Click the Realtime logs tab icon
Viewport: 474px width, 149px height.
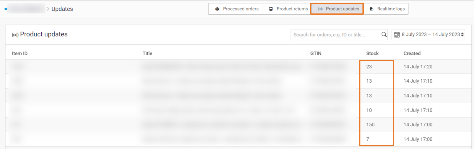(x=371, y=9)
